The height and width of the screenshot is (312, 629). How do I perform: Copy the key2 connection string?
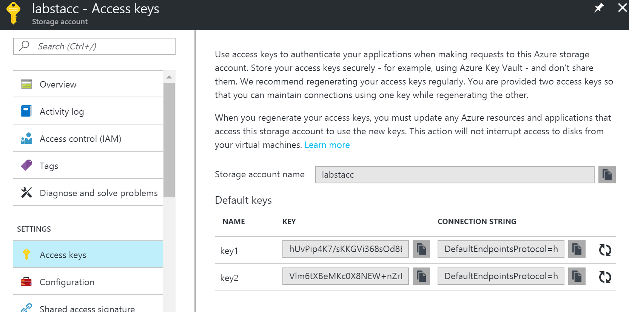[x=577, y=276]
